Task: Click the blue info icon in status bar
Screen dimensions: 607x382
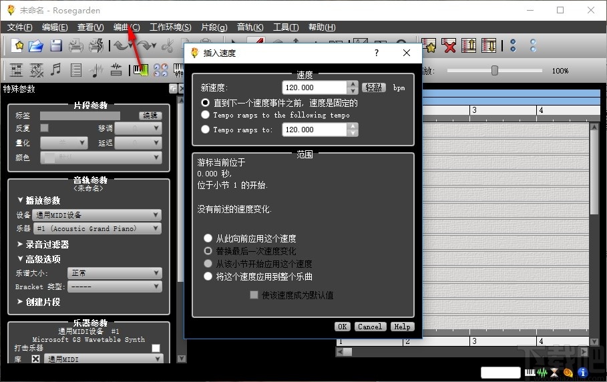Action: (582, 373)
